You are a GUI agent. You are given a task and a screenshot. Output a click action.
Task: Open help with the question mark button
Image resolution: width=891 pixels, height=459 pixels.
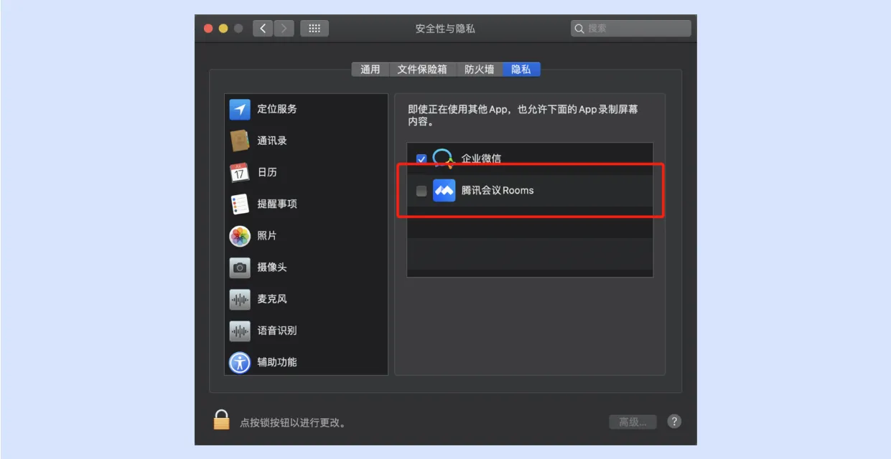click(x=674, y=421)
